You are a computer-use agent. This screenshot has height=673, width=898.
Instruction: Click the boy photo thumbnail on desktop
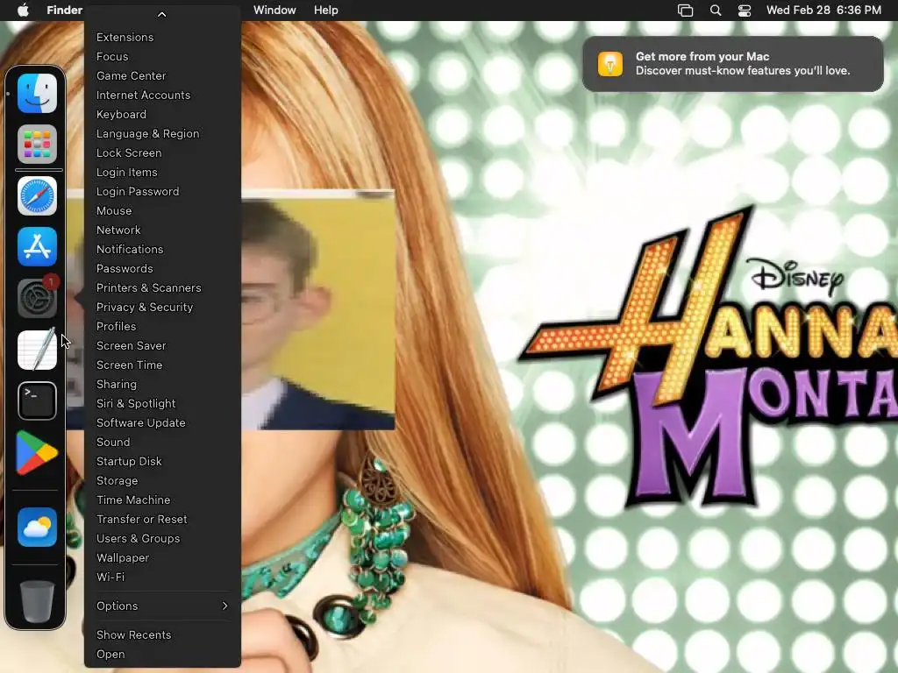(x=317, y=309)
